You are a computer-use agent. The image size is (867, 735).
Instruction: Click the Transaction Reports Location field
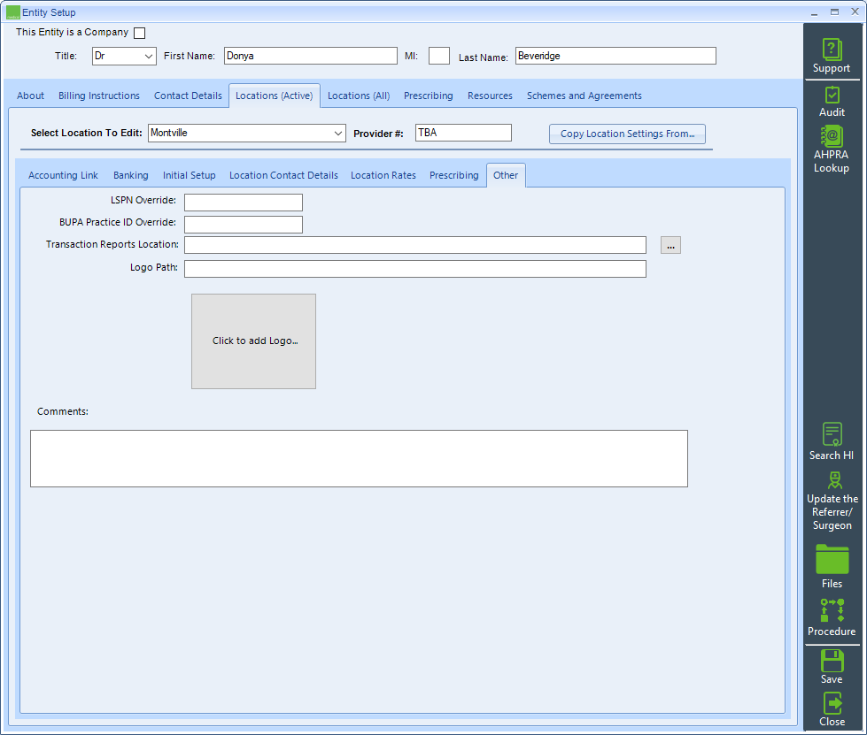coord(415,245)
